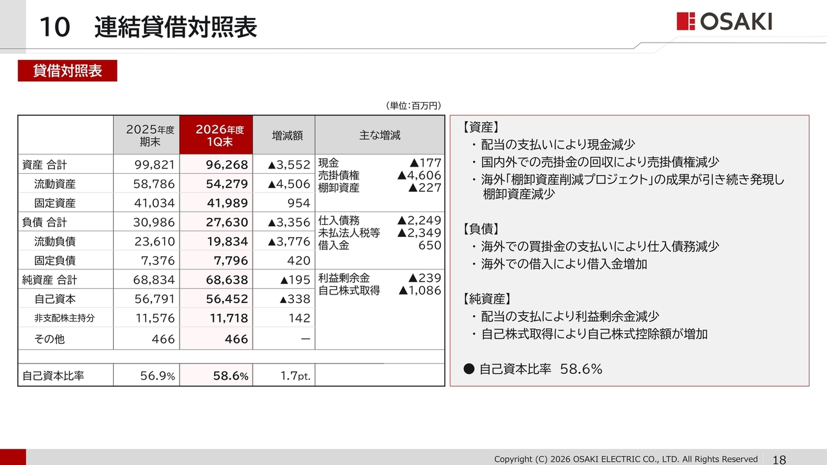
Task: Select the red 貸借対照表 section label
Action: (67, 70)
